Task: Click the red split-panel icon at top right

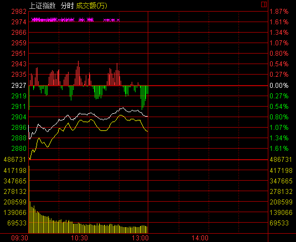Action: coord(264,4)
